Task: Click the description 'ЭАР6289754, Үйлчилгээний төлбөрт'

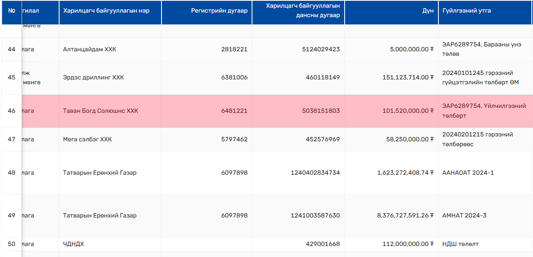Action: click(x=484, y=111)
